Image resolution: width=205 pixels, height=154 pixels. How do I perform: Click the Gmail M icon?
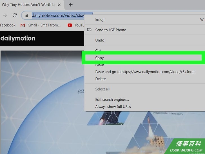pyautogui.click(x=23, y=25)
